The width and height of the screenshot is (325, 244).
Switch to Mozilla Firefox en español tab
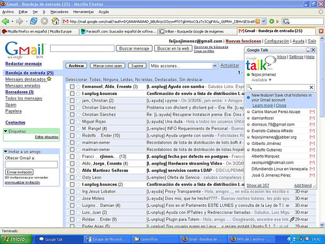point(40,31)
